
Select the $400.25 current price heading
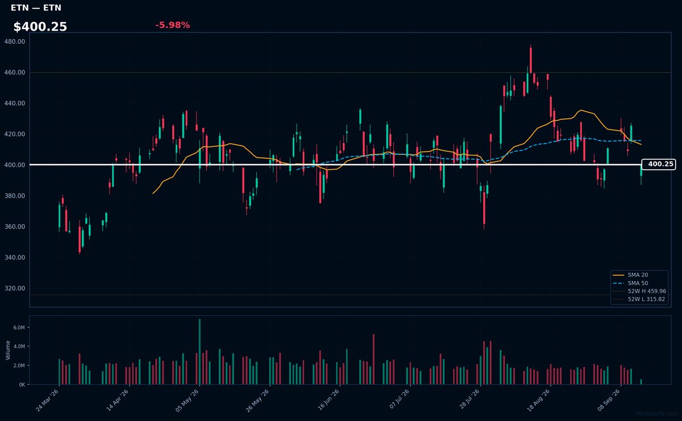[x=40, y=27]
